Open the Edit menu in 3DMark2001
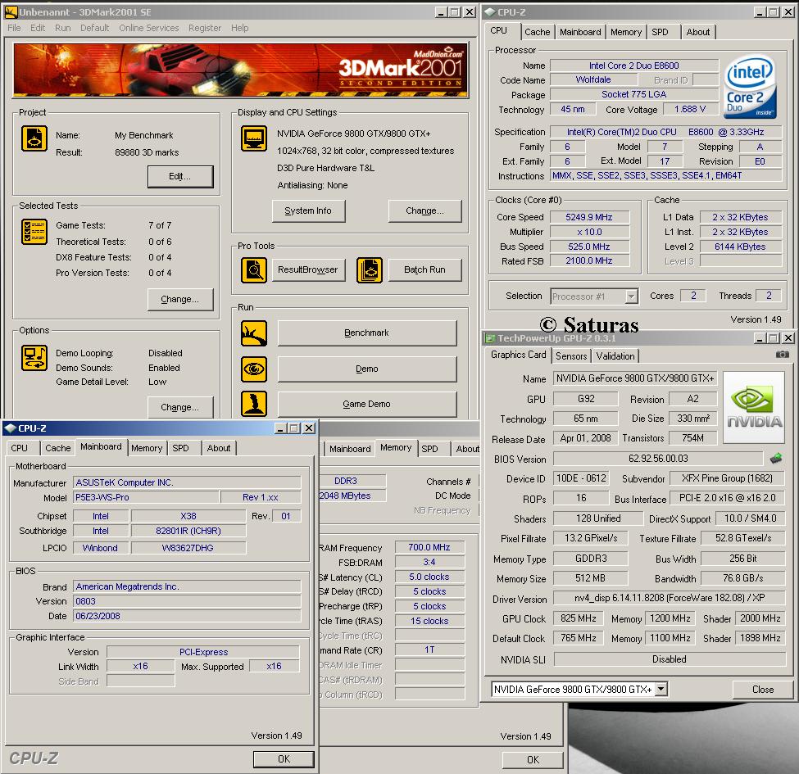 click(x=38, y=28)
